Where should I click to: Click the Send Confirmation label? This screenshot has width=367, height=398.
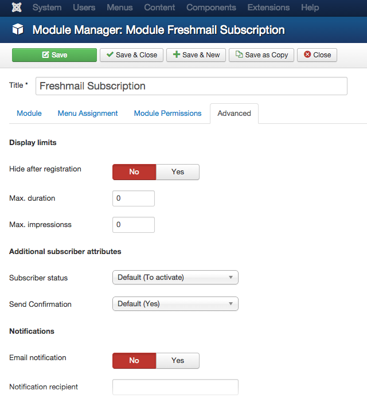tap(40, 305)
